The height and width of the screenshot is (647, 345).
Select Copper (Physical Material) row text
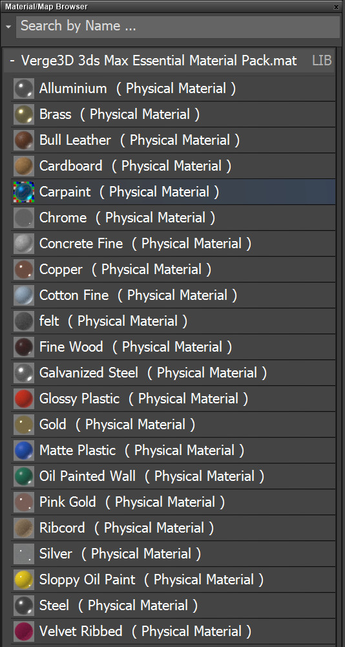125,270
